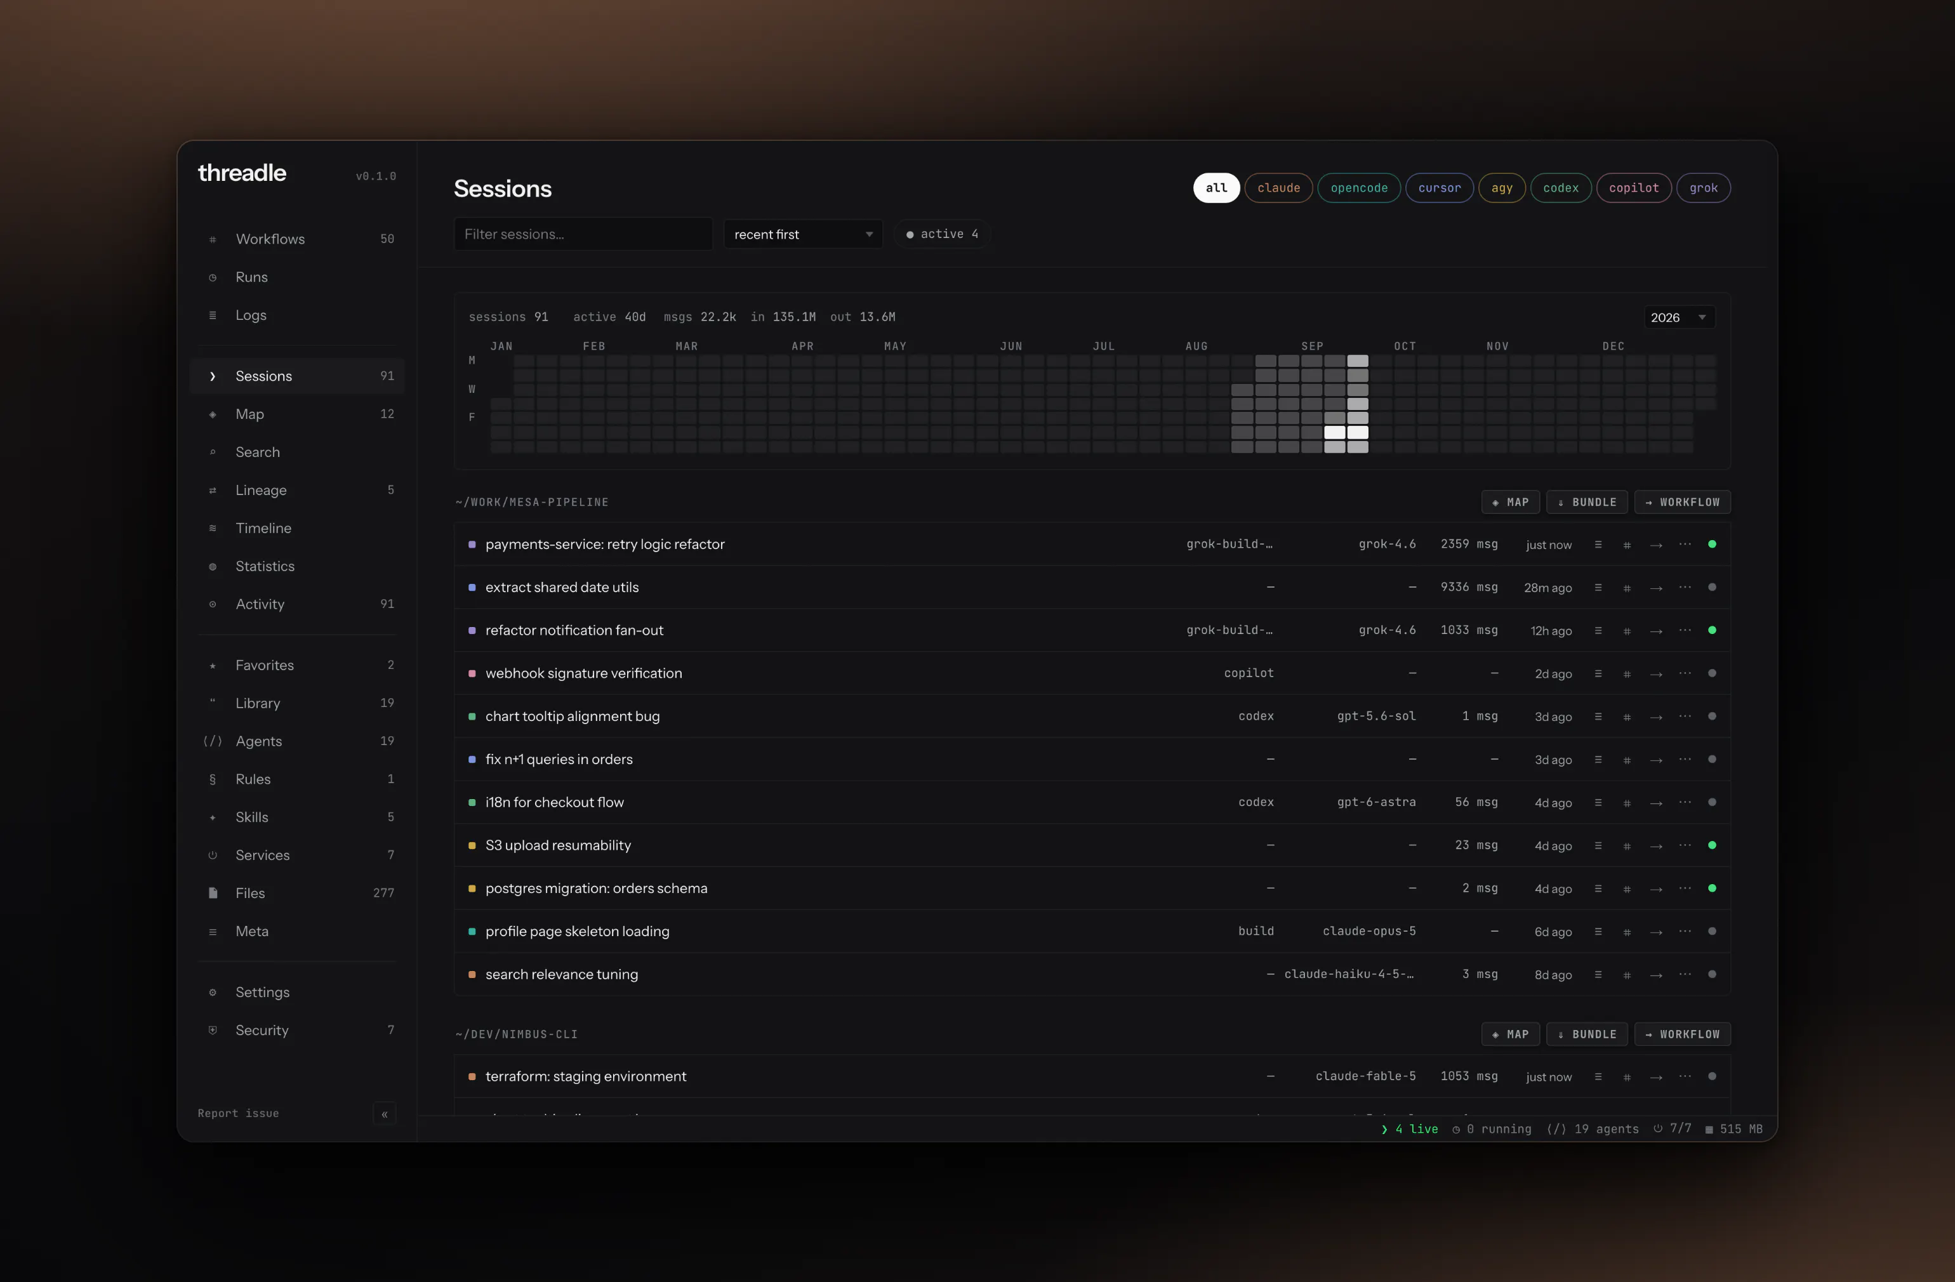Open Lineage in the sidebar
The width and height of the screenshot is (1955, 1282).
296,491
